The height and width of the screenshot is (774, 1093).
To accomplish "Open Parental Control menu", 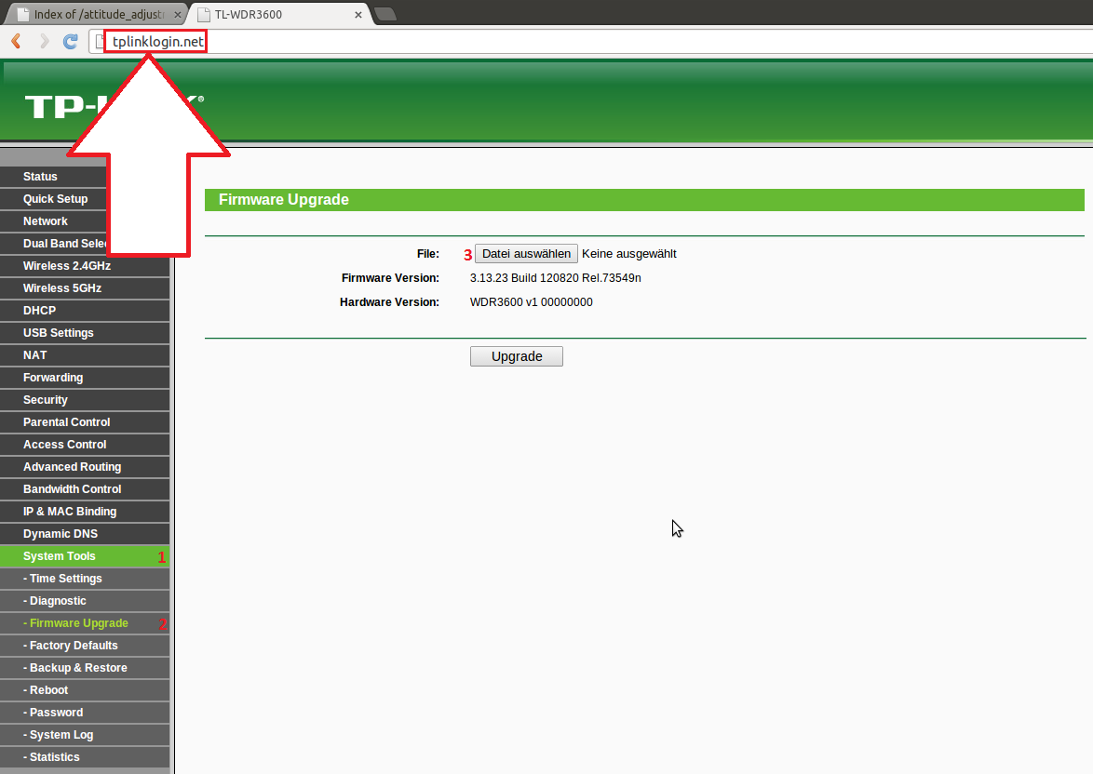I will [x=85, y=422].
